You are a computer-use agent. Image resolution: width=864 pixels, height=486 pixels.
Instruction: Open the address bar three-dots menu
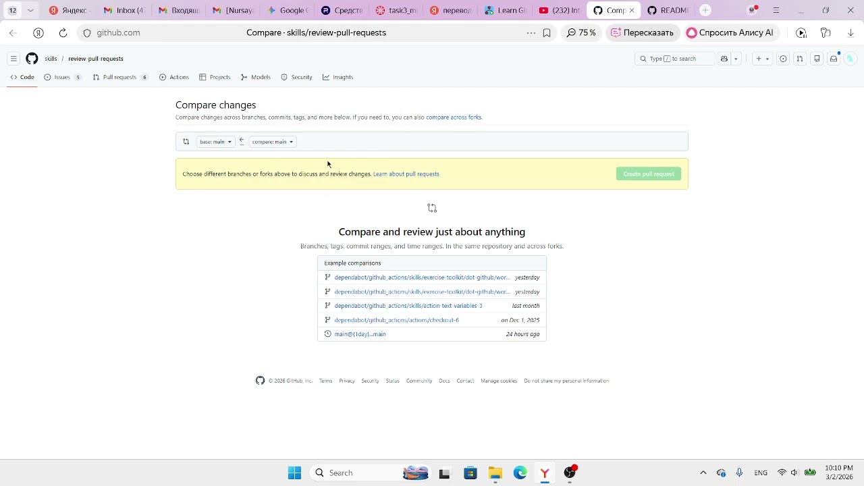click(531, 32)
